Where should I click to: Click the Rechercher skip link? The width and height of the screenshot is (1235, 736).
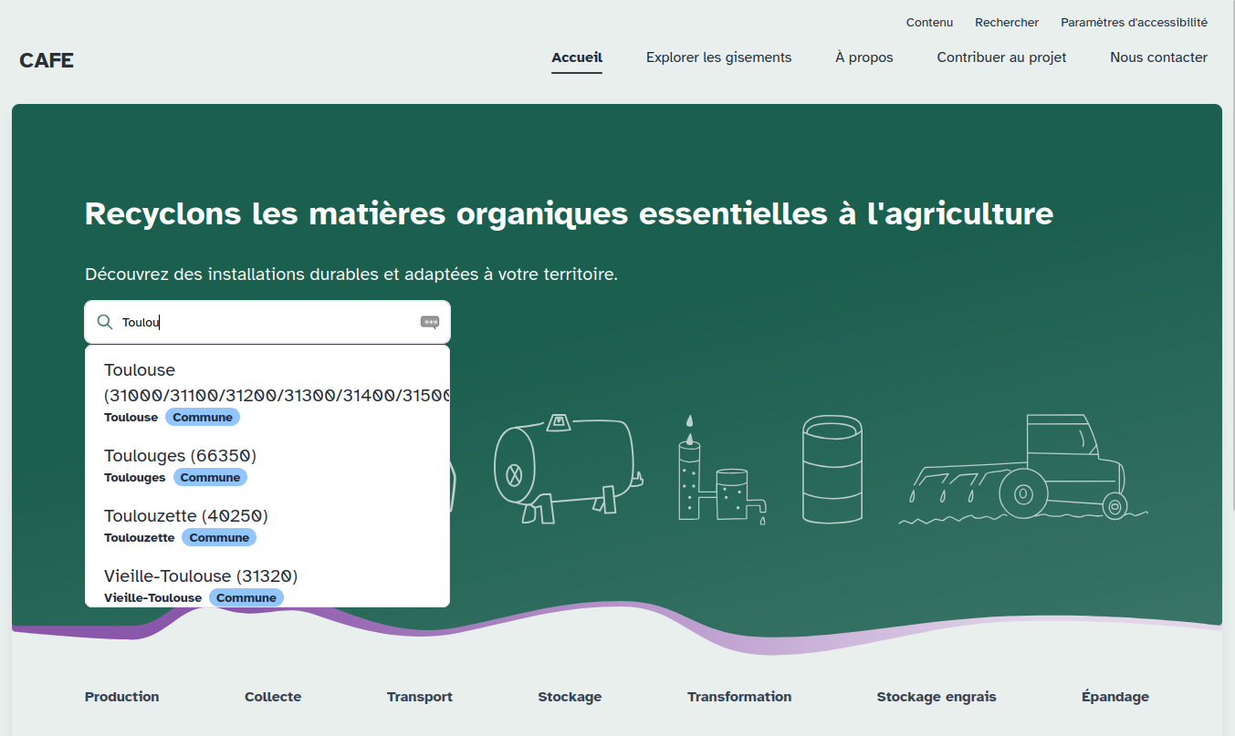[1007, 23]
